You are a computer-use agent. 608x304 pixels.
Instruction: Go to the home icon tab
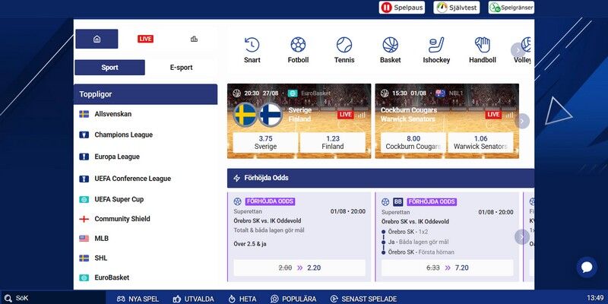tap(97, 39)
